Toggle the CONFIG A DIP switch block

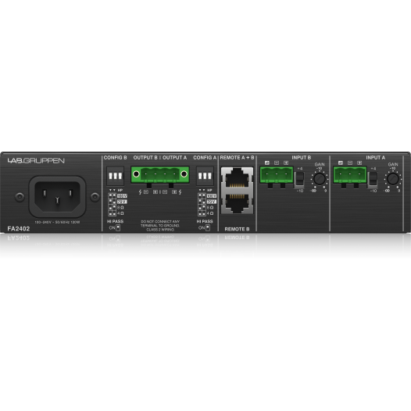[205, 176]
